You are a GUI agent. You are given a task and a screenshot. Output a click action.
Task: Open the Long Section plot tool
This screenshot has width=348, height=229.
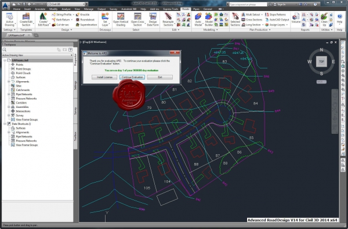(x=252, y=25)
